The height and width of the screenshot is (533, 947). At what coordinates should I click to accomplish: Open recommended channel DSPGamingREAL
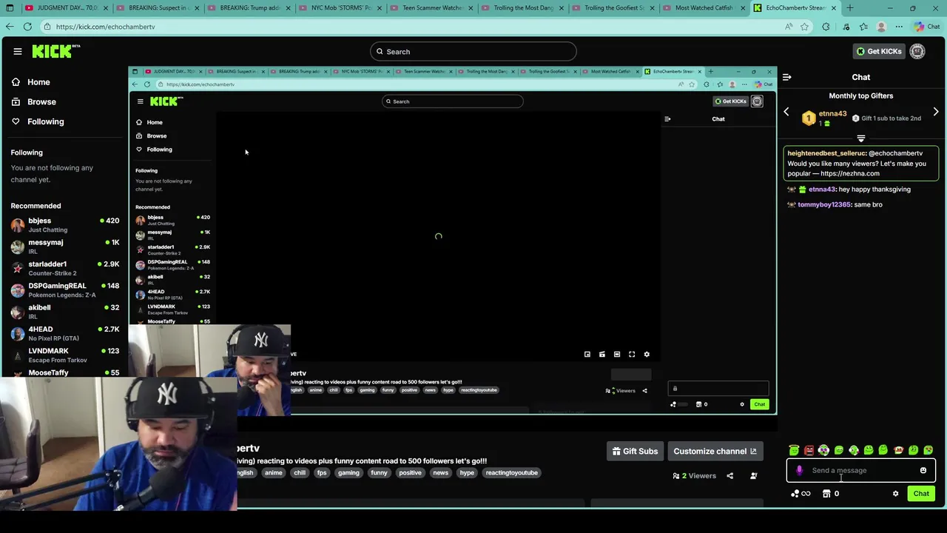click(x=64, y=289)
